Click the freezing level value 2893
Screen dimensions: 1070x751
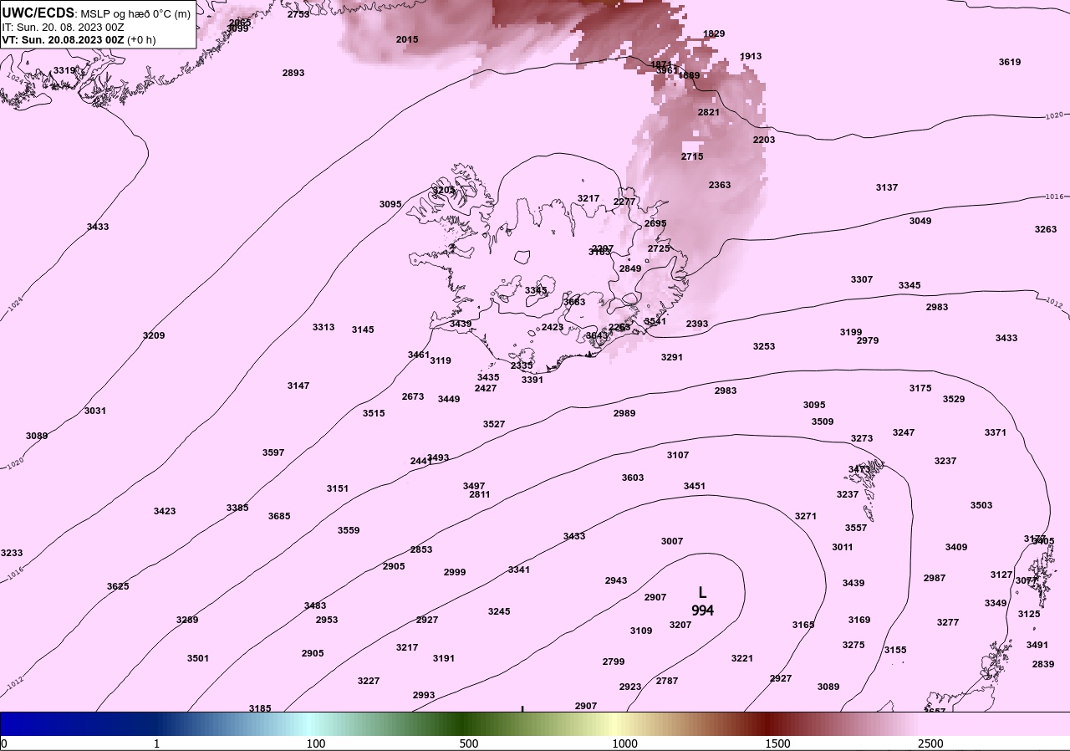(x=293, y=73)
